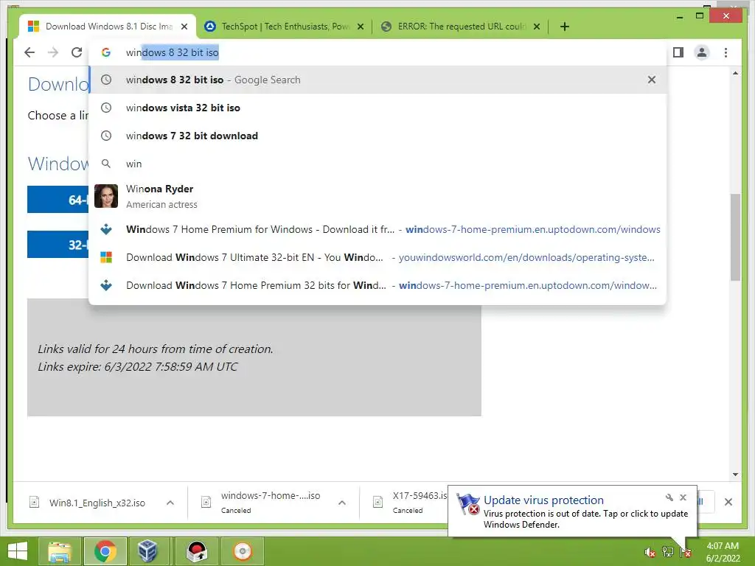Click the Chrome taskbar icon
The image size is (755, 566).
[105, 551]
